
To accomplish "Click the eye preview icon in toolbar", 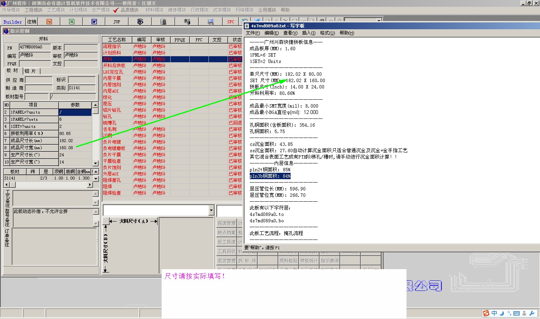I will 140,22.
